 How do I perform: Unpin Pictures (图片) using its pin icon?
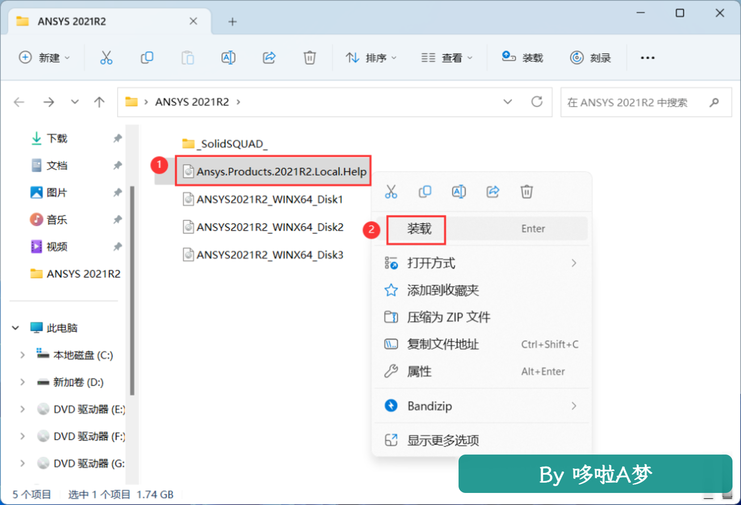(118, 192)
